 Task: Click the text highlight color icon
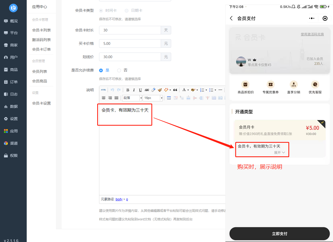coord(193,90)
